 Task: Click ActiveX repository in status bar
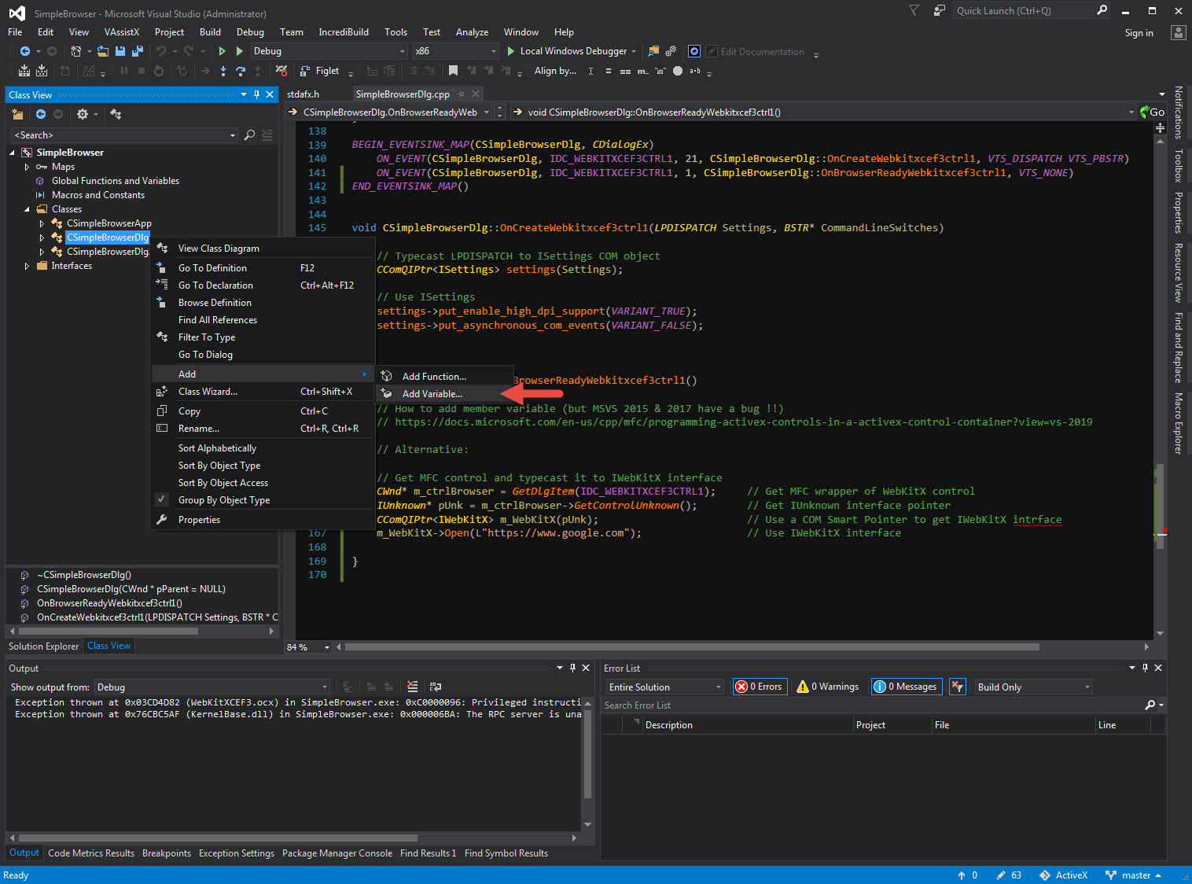coord(1063,875)
